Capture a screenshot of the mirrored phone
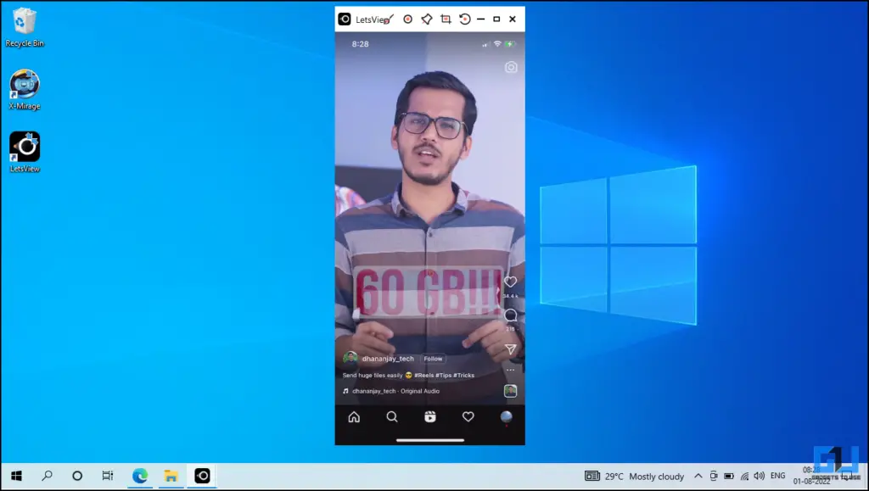Viewport: 869px width, 491px height. pos(446,19)
